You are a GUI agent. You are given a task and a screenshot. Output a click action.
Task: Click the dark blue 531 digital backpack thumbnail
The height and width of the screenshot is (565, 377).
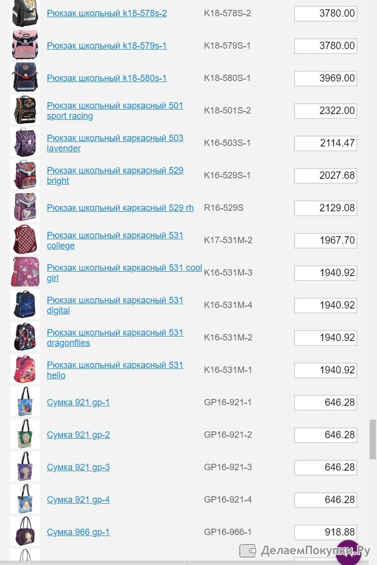25,305
